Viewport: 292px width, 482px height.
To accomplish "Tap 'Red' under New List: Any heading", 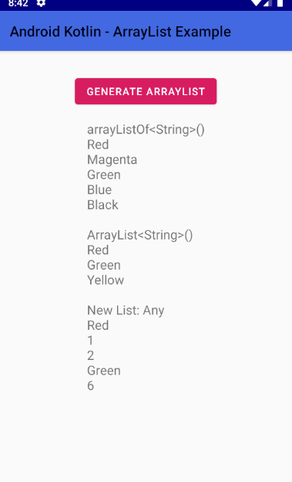I will coord(98,325).
